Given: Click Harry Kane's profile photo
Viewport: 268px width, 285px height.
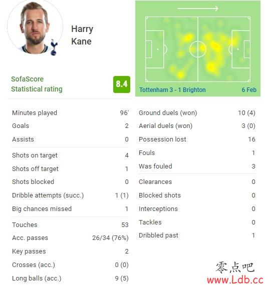Looking at the screenshot, I should coord(35,27).
